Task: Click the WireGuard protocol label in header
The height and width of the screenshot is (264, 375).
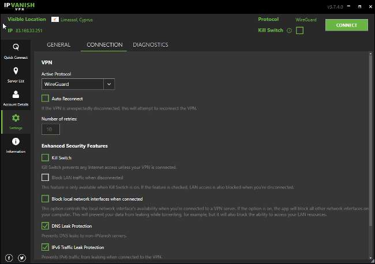Action: click(306, 20)
